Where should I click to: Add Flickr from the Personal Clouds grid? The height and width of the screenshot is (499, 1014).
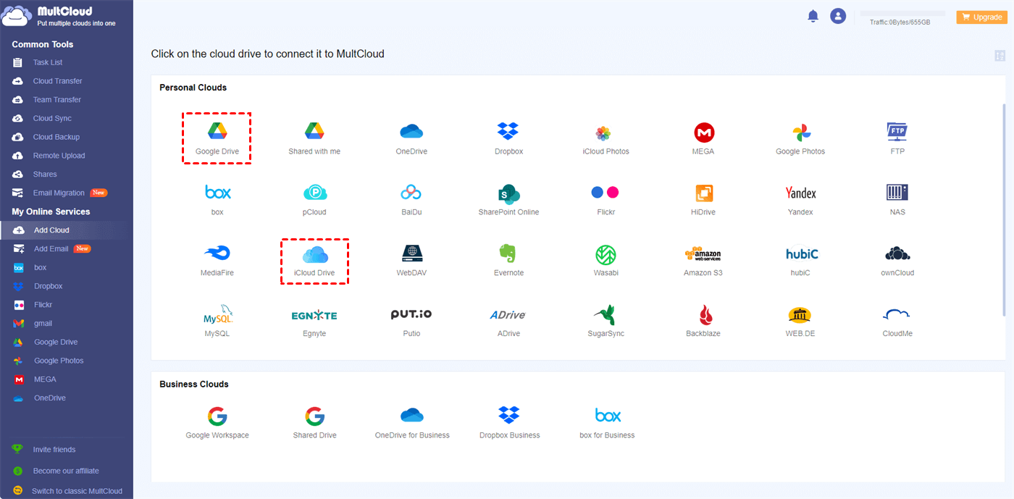coord(606,198)
